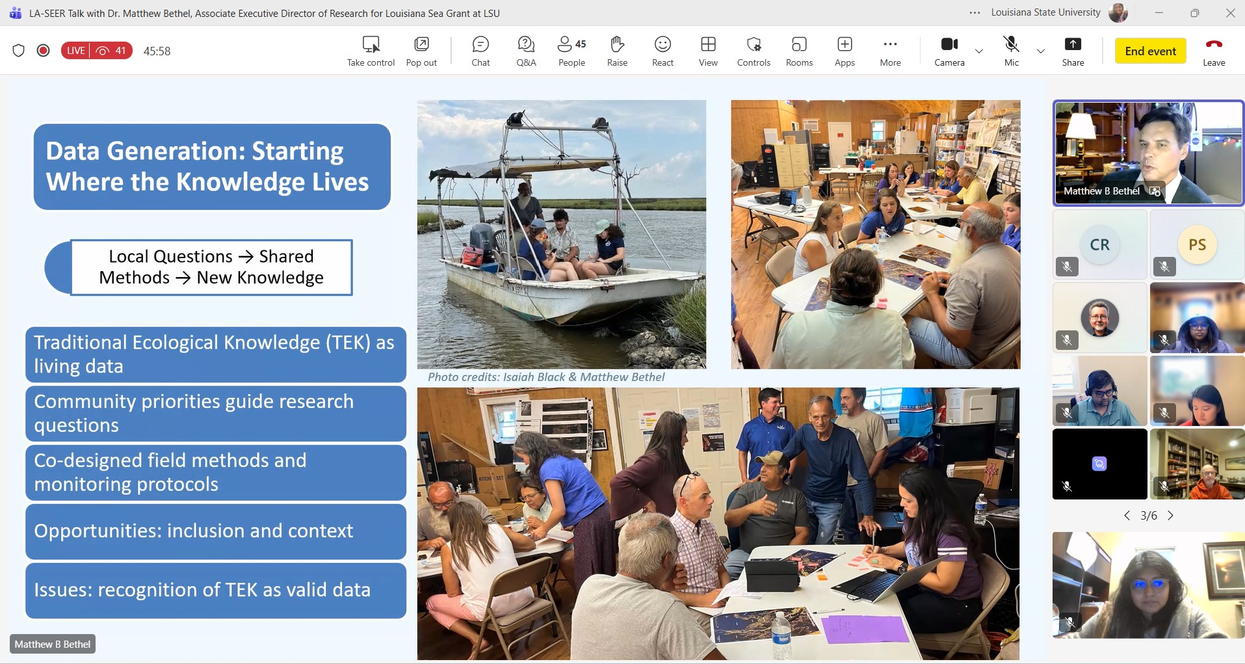
Task: Open the View layout menu
Action: click(708, 51)
